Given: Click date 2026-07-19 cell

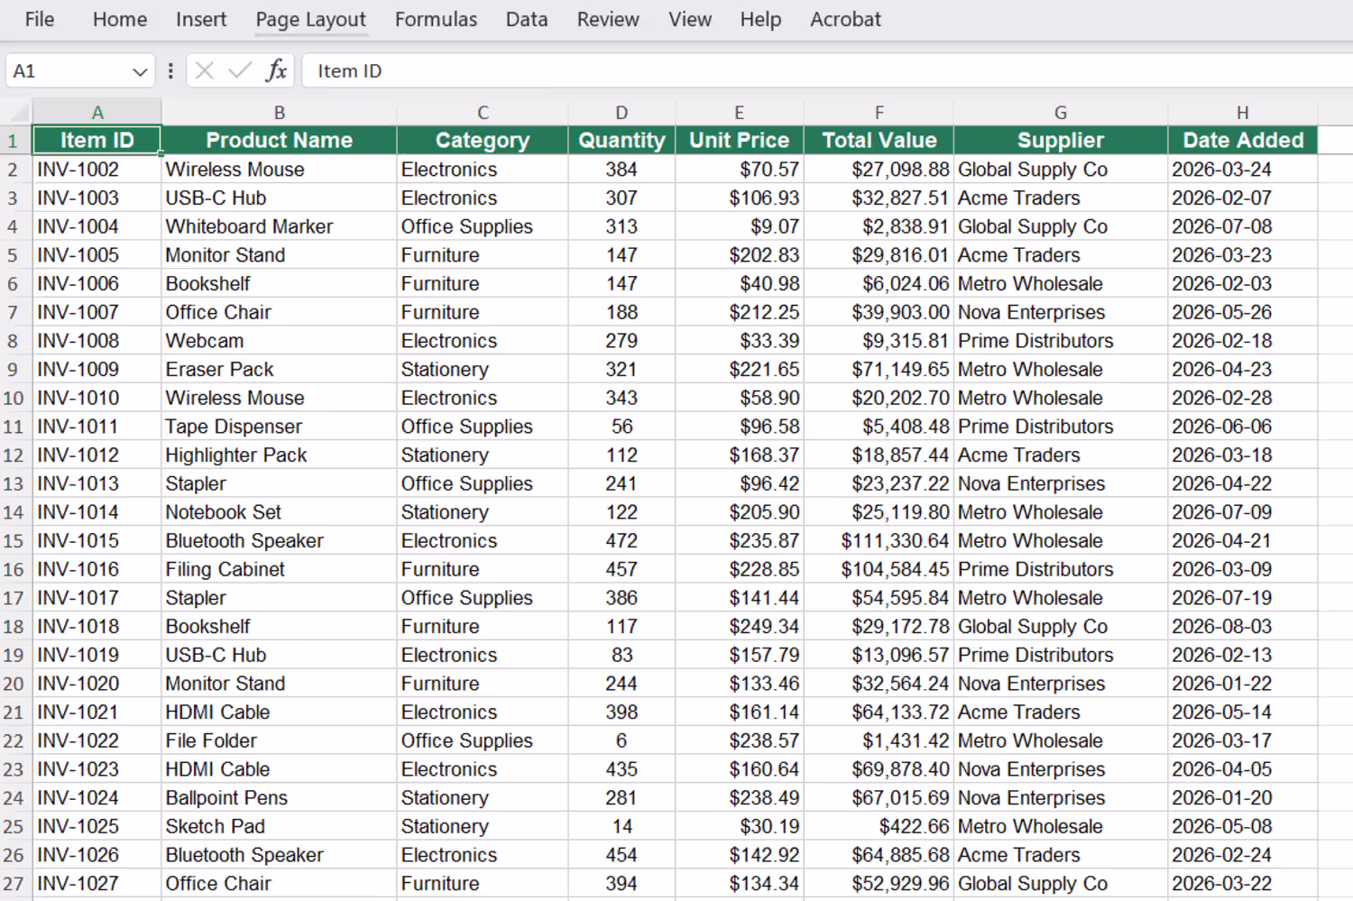Looking at the screenshot, I should point(1243,598).
